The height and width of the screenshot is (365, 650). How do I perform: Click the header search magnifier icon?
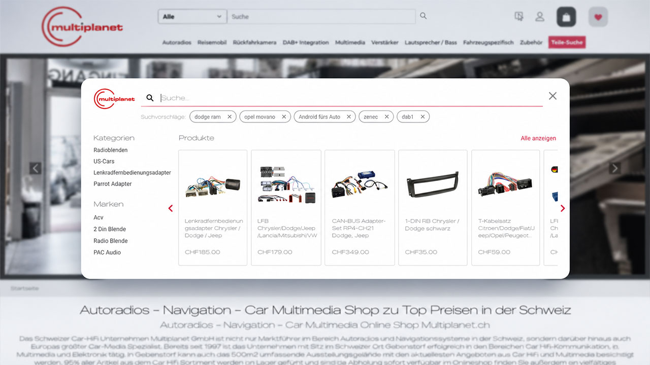pyautogui.click(x=424, y=16)
